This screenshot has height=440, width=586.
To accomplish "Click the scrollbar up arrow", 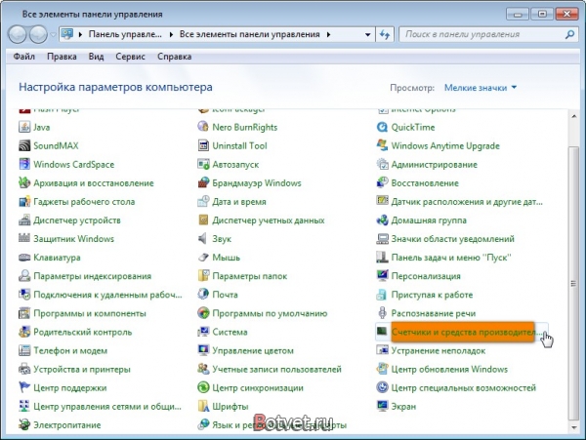I will click(573, 117).
